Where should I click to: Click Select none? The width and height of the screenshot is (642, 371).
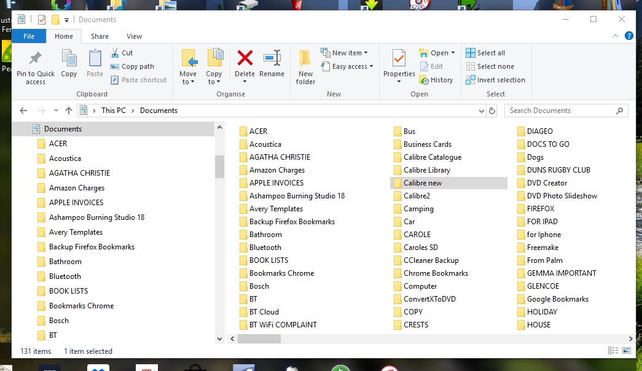point(490,66)
